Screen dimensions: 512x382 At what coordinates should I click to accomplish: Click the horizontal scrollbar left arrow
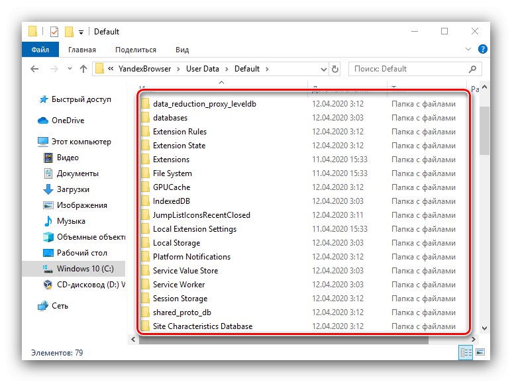(x=133, y=340)
